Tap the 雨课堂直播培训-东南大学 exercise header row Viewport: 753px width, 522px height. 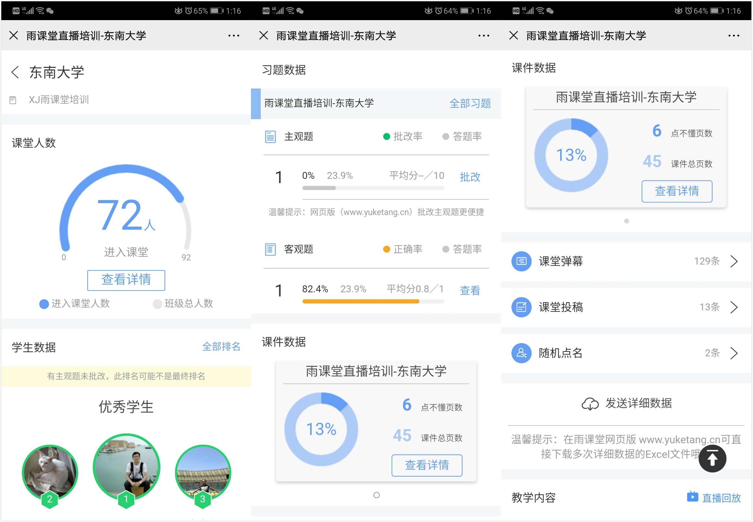tap(376, 103)
